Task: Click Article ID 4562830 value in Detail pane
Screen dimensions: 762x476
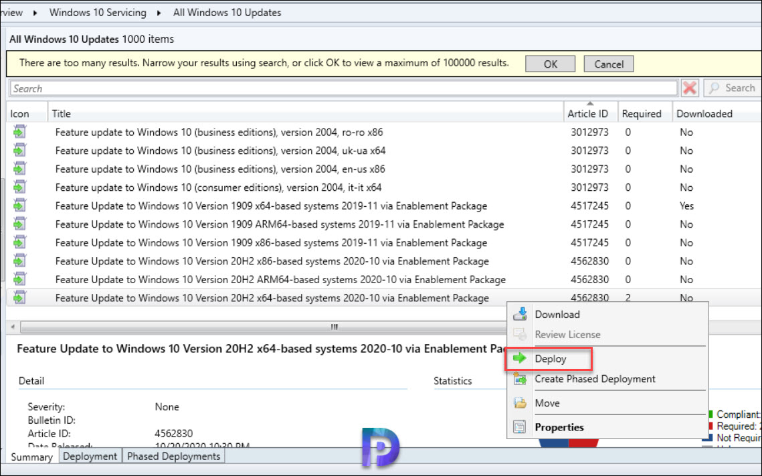Action: click(173, 433)
